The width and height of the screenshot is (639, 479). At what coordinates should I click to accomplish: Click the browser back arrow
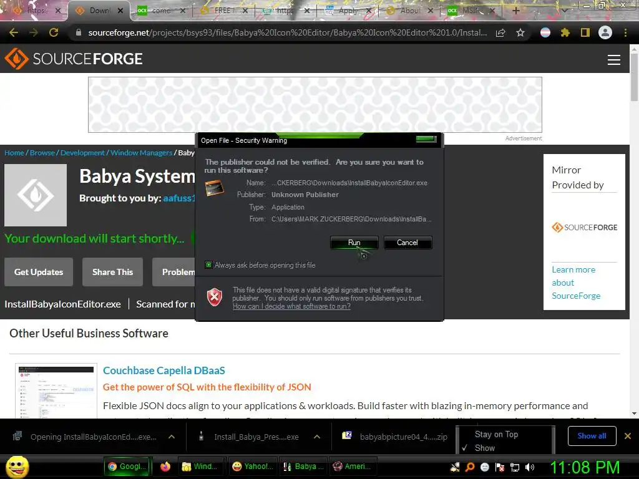pyautogui.click(x=14, y=32)
